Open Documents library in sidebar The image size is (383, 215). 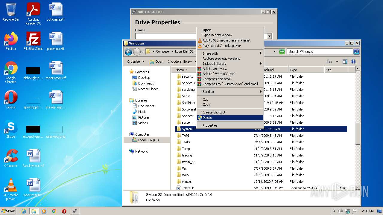coord(146,106)
